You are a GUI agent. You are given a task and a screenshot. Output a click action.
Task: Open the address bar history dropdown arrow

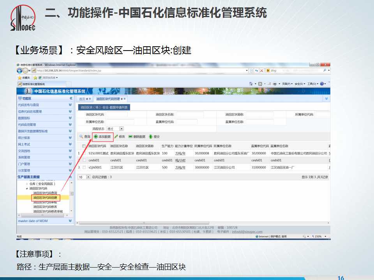[x=247, y=70]
